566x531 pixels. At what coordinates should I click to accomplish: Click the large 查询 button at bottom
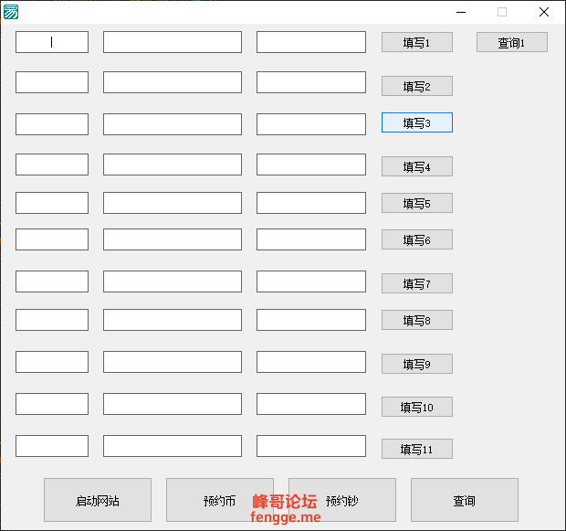point(465,500)
